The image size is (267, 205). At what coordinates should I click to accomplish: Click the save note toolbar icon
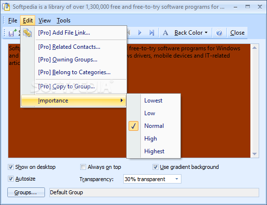click(12, 33)
